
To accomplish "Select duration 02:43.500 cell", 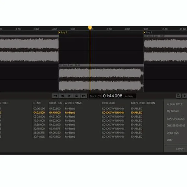I will 55,137.
